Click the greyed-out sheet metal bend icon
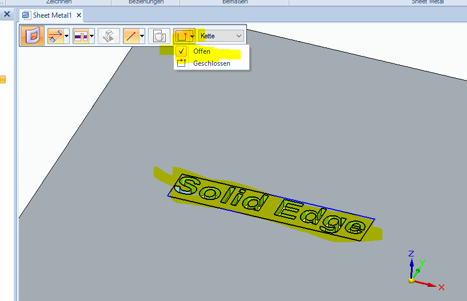Image resolution: width=467 pixels, height=301 pixels. (x=109, y=36)
